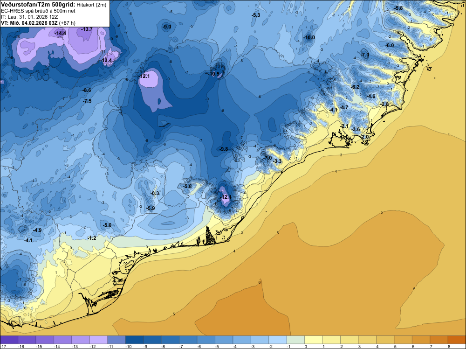Select the 2 label on the color legend
466x349 pixels.
click(341, 346)
